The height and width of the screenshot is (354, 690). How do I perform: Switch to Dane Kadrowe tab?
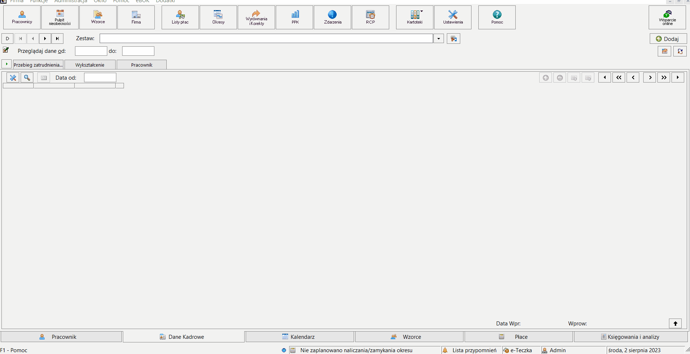[184, 337]
